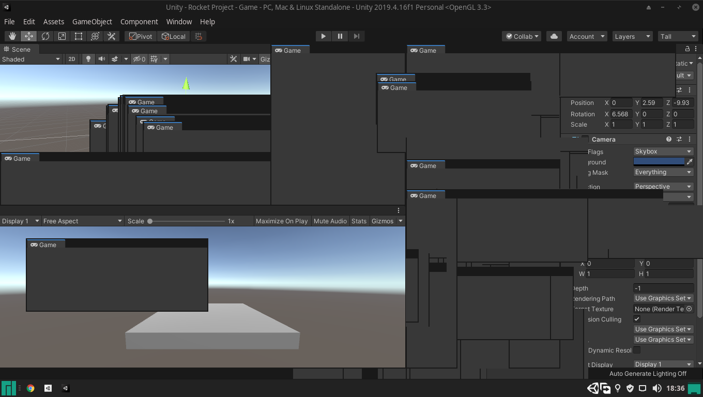Open Collab menu button

coord(522,36)
